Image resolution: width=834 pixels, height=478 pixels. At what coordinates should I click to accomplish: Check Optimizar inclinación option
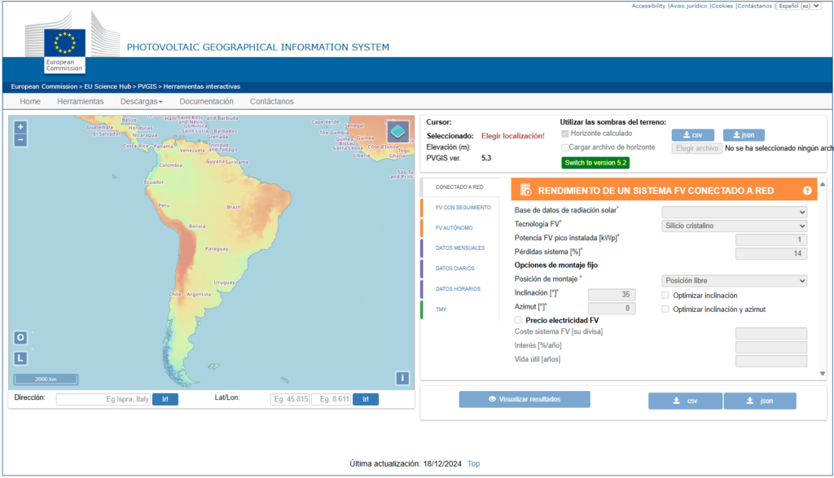(665, 295)
